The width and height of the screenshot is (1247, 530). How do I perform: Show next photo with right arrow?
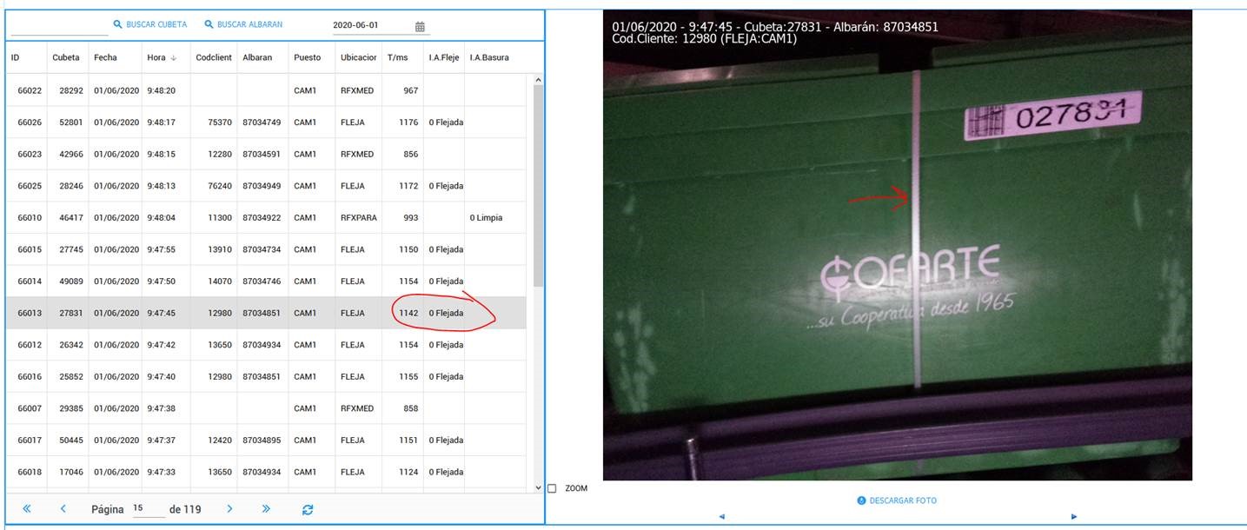coord(1074,517)
